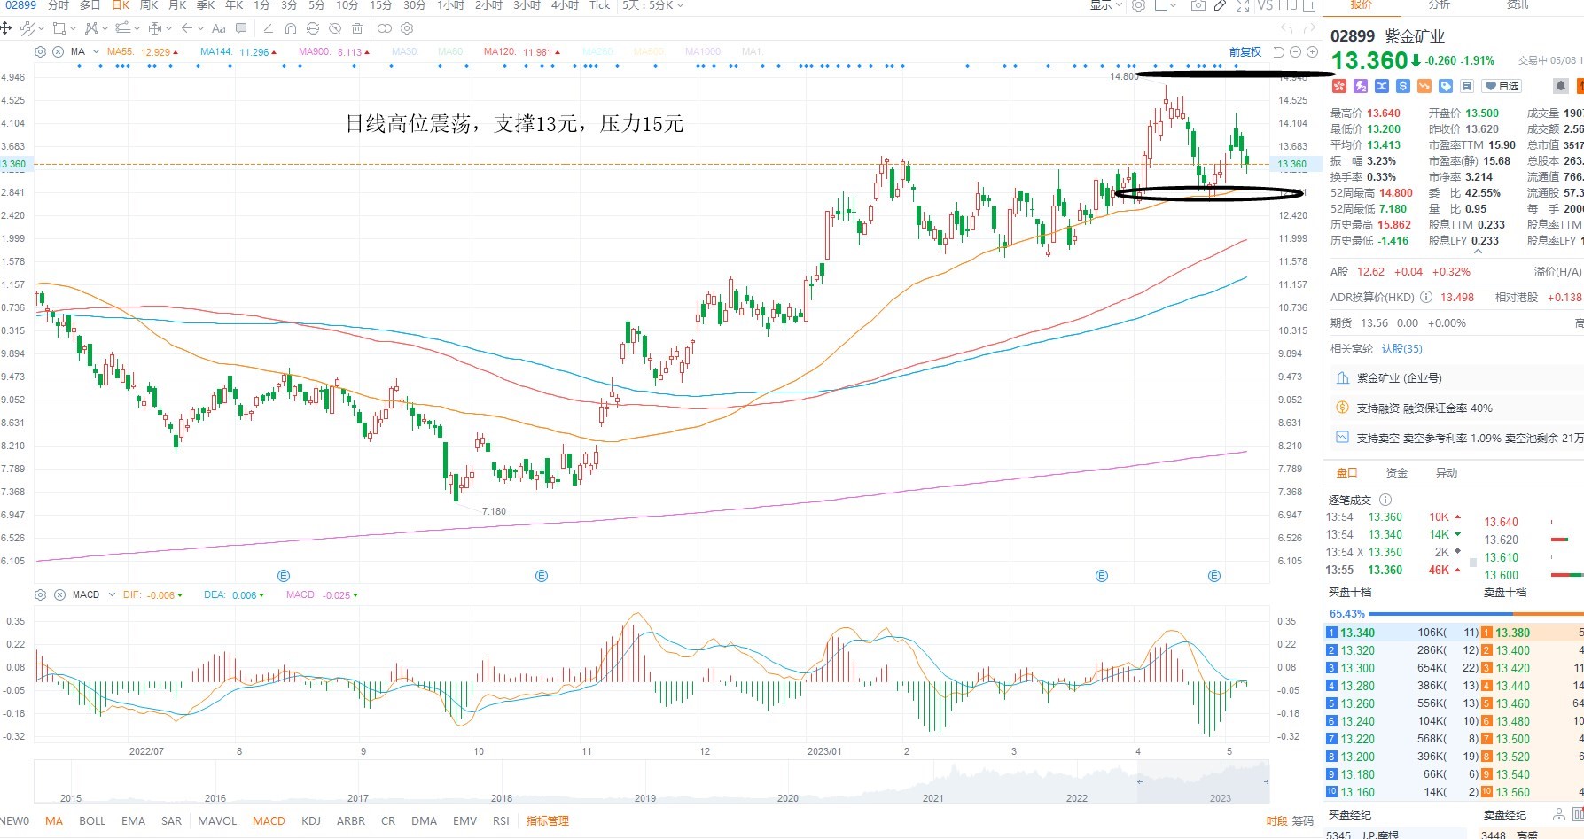Expand the MACD indicator dropdown arrow
The image size is (1584, 839).
pos(112,594)
